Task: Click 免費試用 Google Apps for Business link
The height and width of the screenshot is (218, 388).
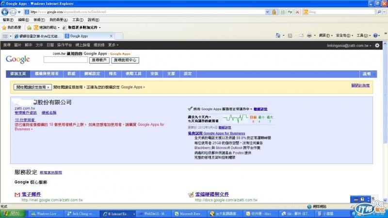Action: click(x=216, y=134)
